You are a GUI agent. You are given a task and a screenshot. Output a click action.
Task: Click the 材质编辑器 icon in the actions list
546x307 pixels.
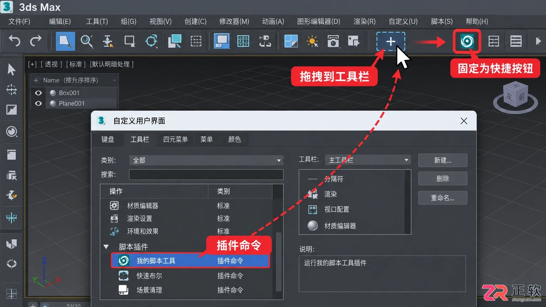[114, 206]
